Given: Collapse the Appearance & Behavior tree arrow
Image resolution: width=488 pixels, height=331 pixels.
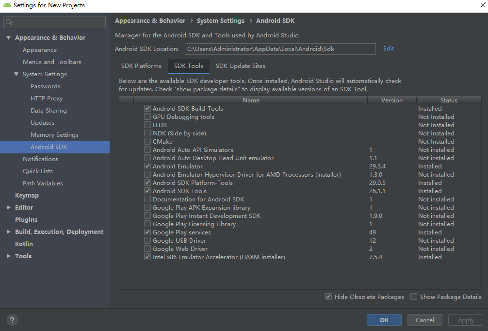Looking at the screenshot, I should (x=8, y=37).
